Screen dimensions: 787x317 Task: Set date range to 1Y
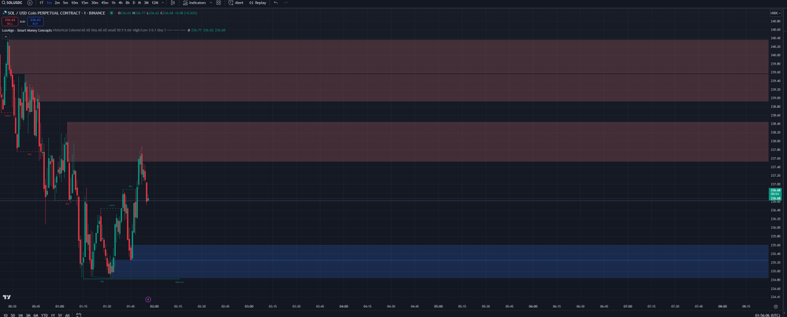click(52, 315)
